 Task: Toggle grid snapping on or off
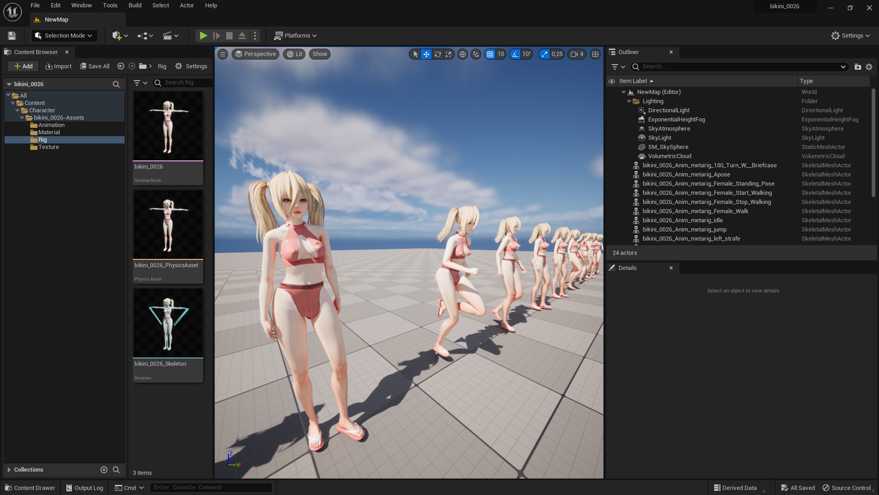click(x=490, y=54)
